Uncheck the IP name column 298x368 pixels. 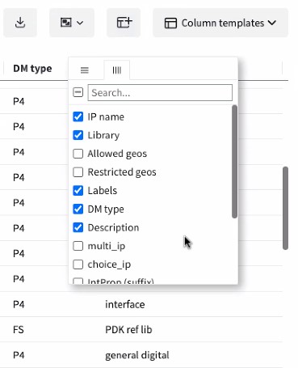[x=78, y=116]
